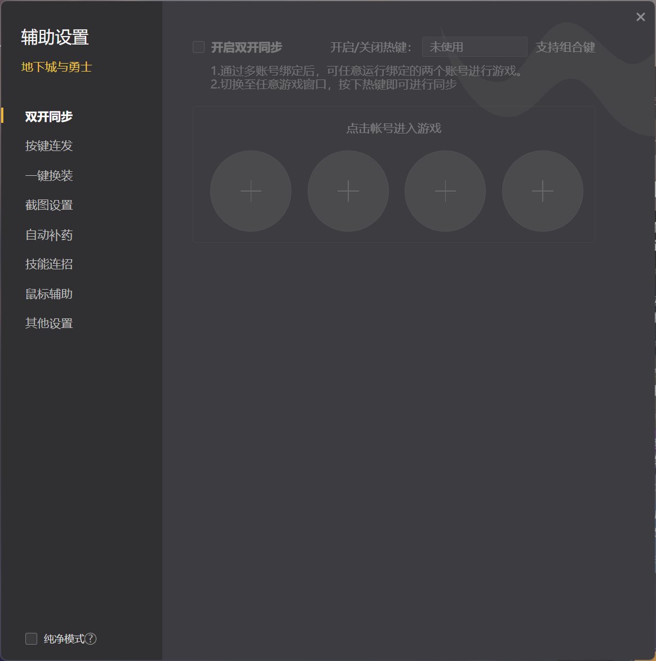The width and height of the screenshot is (656, 661).
Task: Close the 辅助设置 window
Action: click(640, 17)
